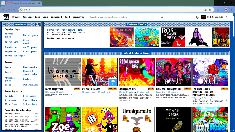
Task: Open the notifications bell
Action: click(x=197, y=17)
